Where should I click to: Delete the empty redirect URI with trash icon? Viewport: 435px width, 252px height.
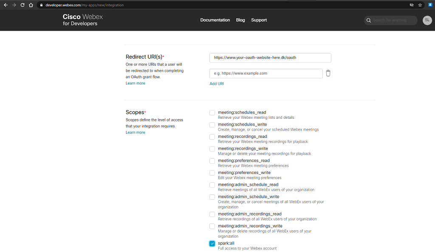[x=328, y=73]
